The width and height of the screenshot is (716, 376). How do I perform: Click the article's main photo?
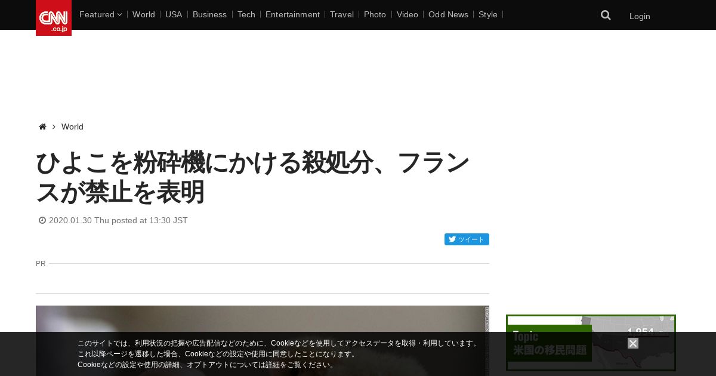pyautogui.click(x=263, y=341)
